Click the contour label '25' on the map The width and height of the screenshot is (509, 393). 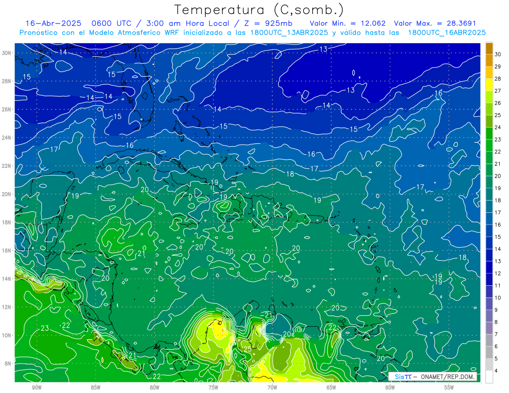[x=248, y=349]
